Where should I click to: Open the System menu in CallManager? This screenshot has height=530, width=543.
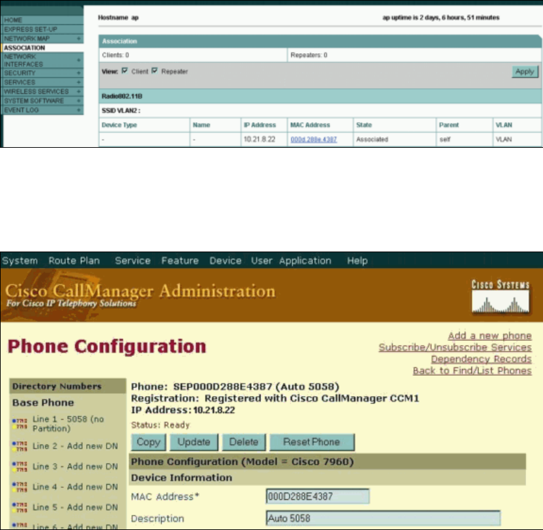tap(20, 261)
